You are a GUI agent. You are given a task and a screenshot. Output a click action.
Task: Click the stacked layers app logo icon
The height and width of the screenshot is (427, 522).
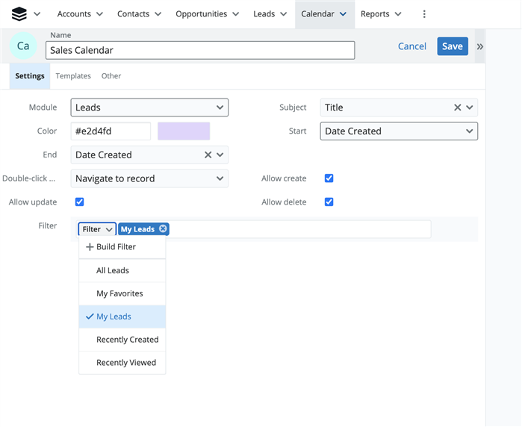pos(19,14)
